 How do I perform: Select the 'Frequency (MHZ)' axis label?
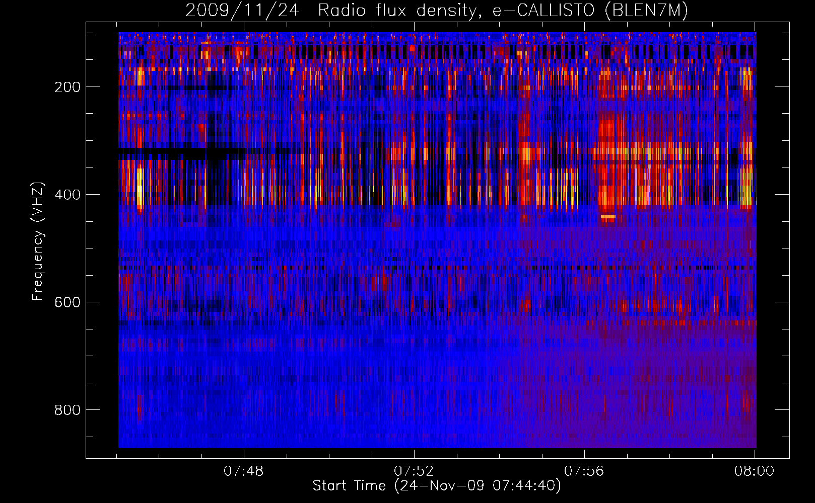click(38, 241)
